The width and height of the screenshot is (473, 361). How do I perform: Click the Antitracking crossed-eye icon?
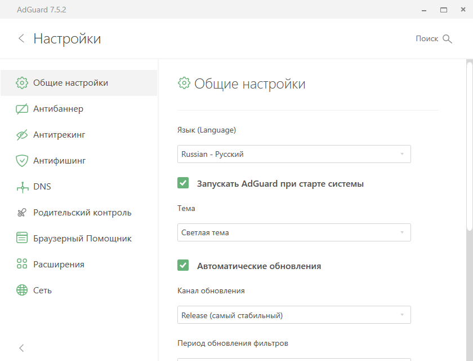22,135
